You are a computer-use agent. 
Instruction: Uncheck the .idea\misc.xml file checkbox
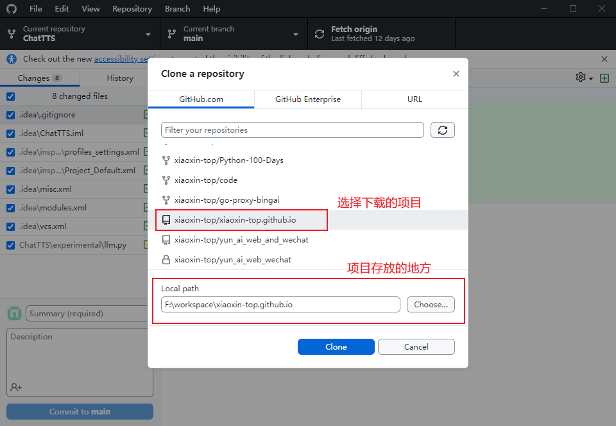[10, 189]
